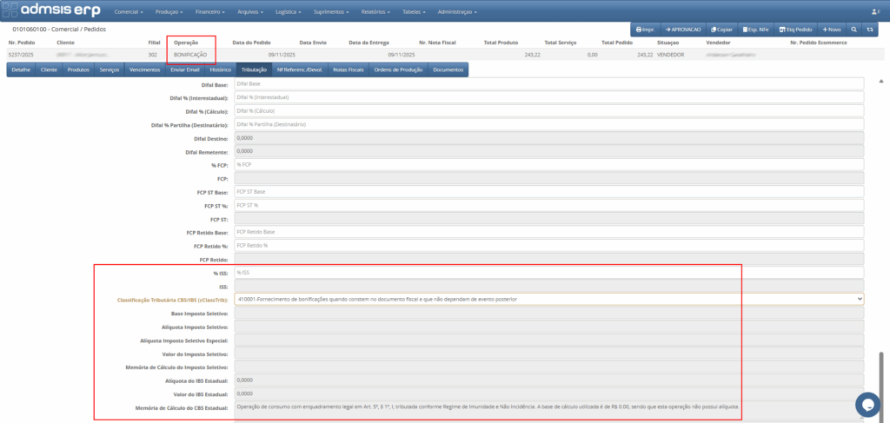
Task: Click the Impr. print button
Action: (645, 29)
